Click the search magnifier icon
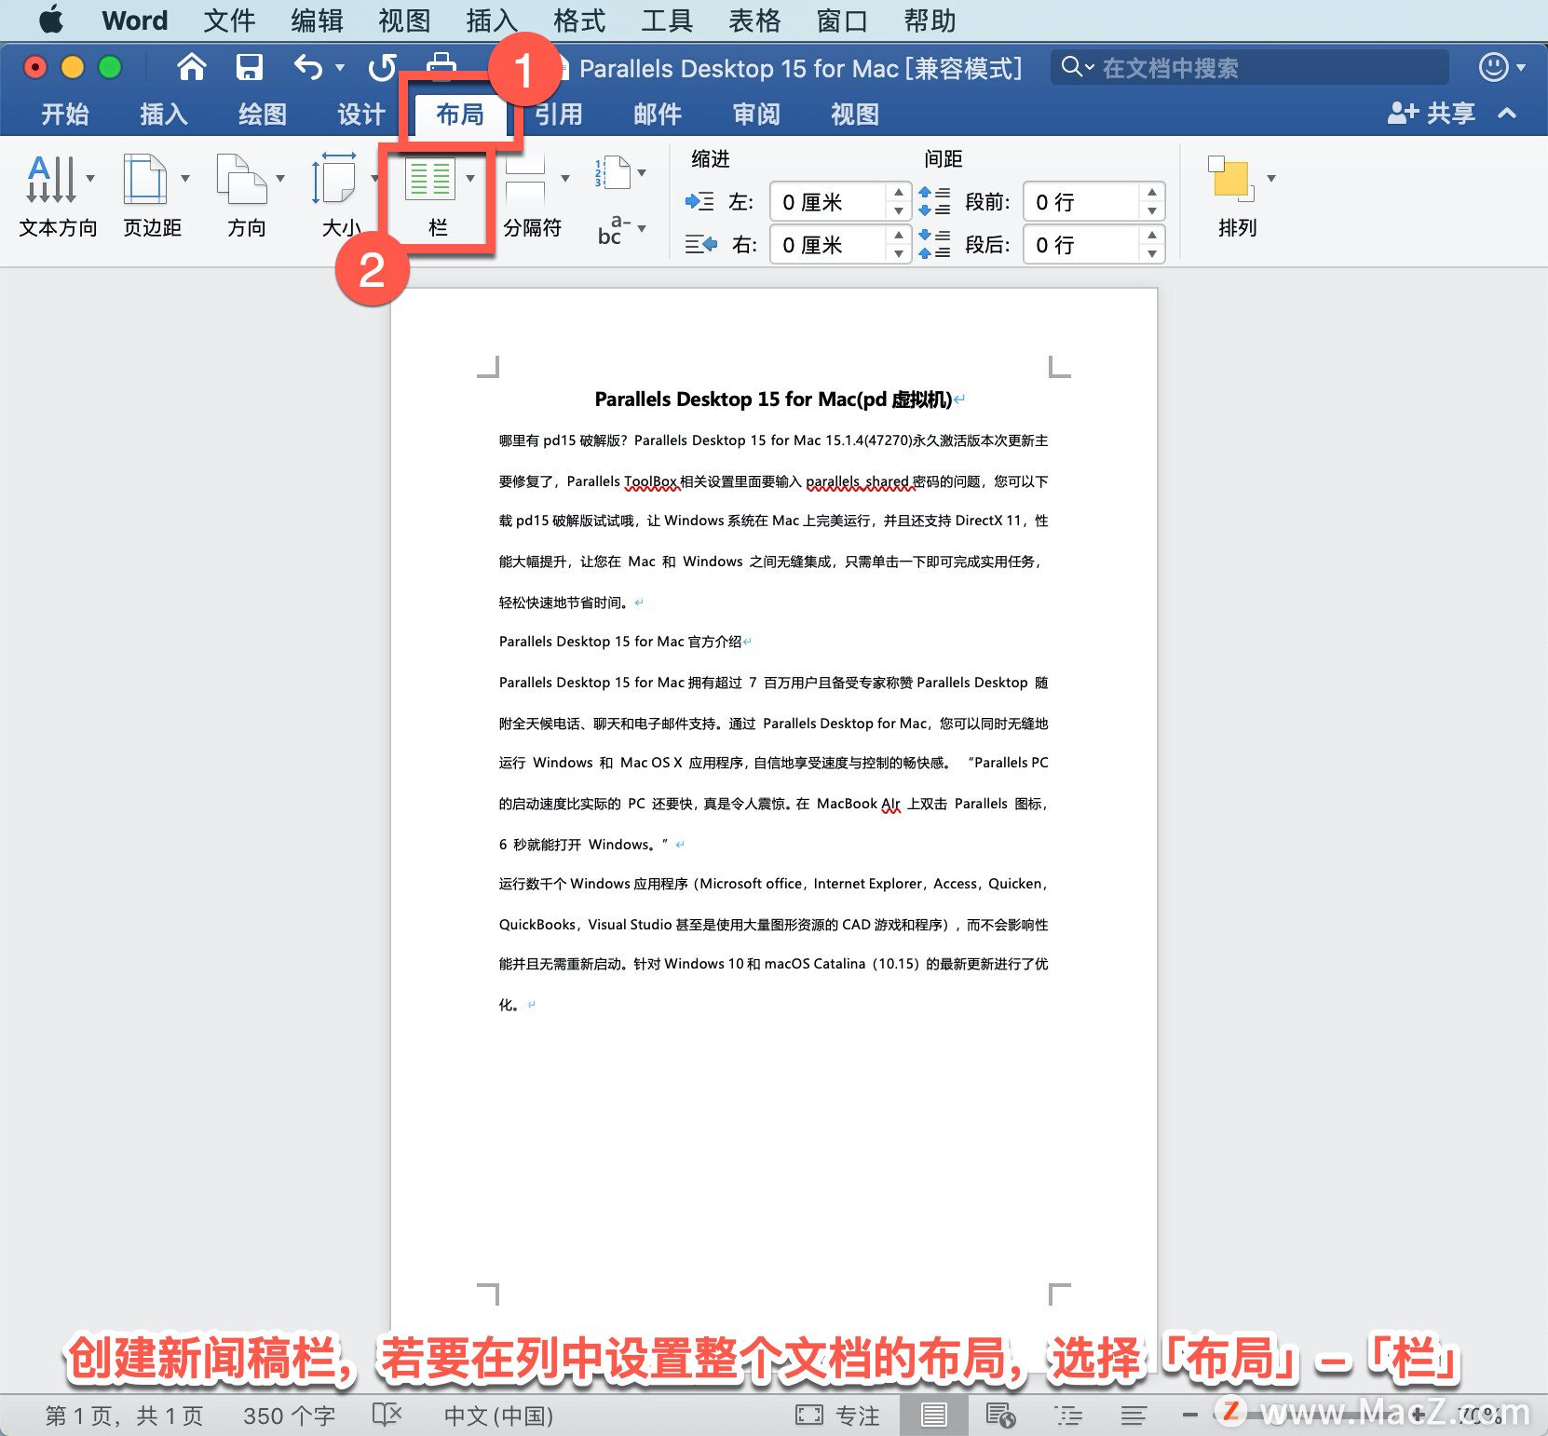Image resolution: width=1548 pixels, height=1436 pixels. [1072, 67]
